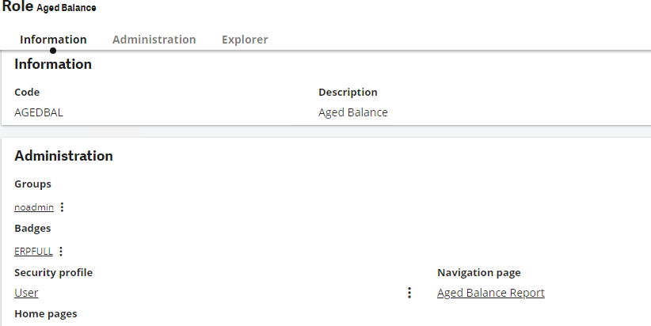Switch to the Administration tab

(154, 40)
